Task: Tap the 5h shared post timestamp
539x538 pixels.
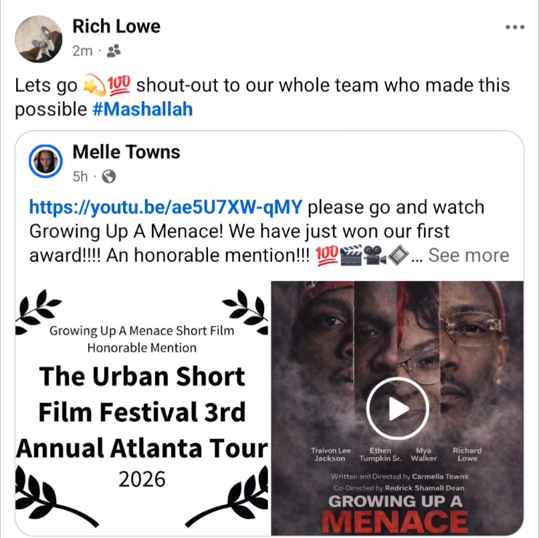Action: tap(80, 177)
